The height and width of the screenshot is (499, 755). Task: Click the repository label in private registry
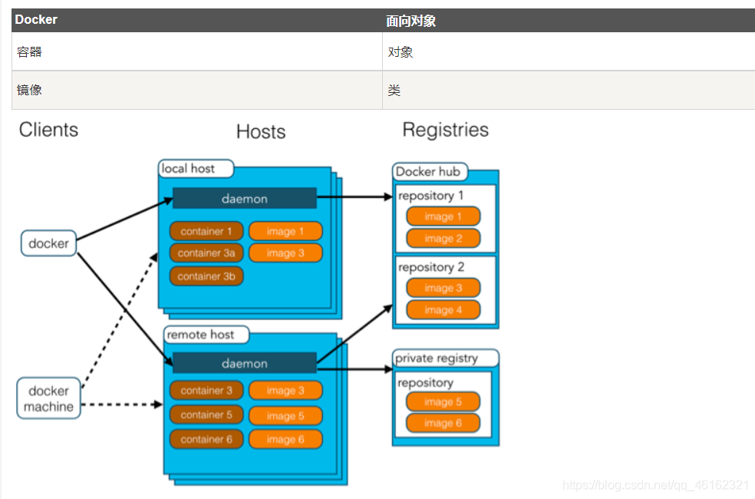coord(426,382)
